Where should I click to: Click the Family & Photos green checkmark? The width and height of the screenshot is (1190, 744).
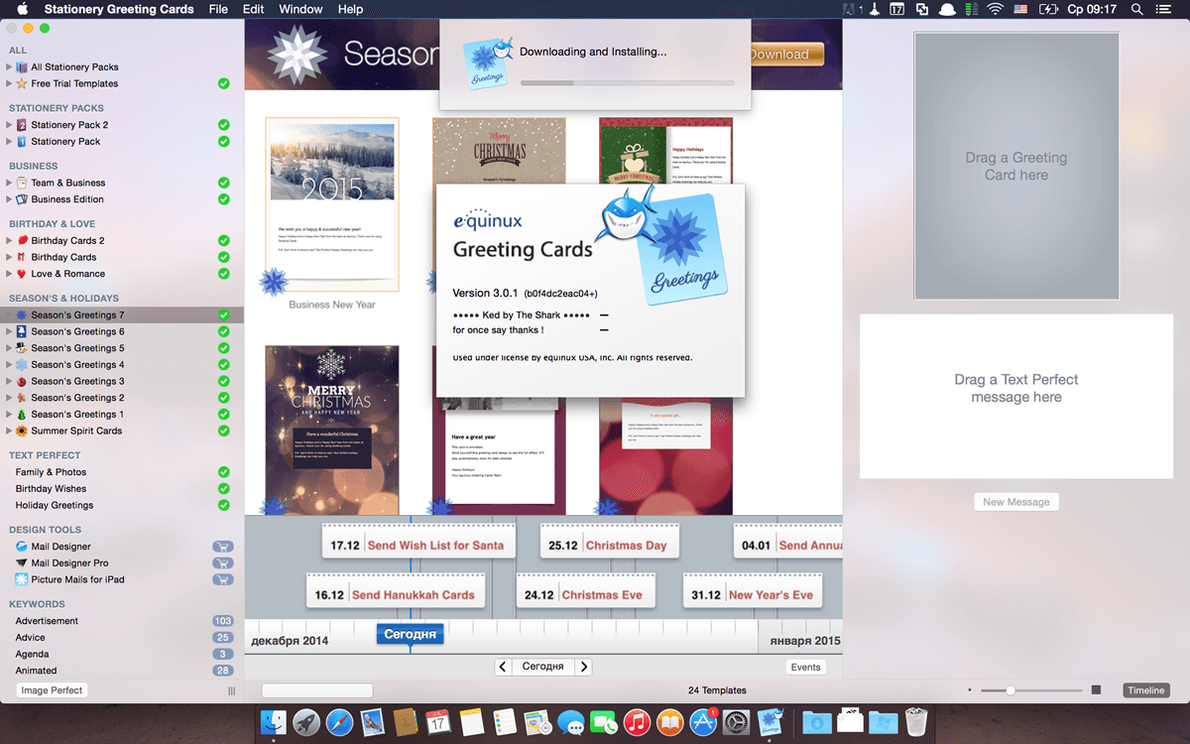pos(224,472)
